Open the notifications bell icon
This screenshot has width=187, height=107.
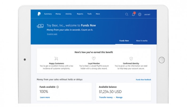click(x=133, y=14)
